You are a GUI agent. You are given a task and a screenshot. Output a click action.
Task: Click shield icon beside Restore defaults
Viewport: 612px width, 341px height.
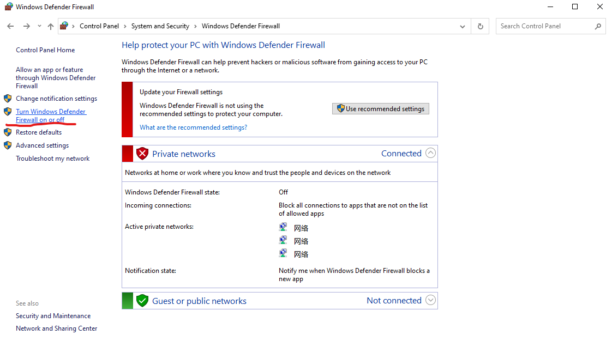8,132
